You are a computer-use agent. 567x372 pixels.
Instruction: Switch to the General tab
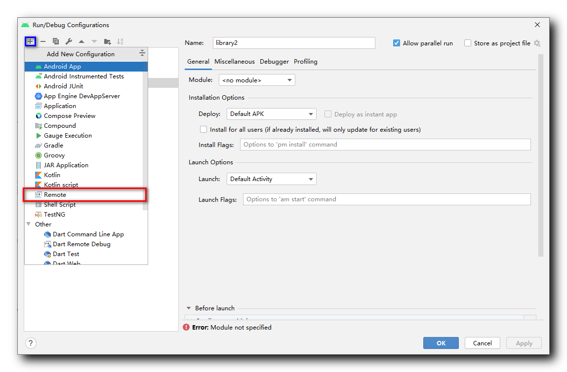[198, 62]
